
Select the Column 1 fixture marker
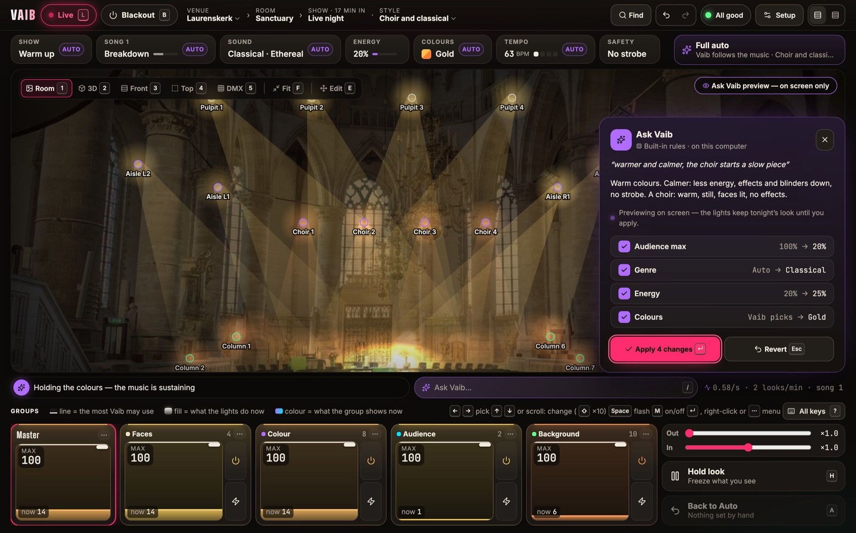click(x=236, y=336)
